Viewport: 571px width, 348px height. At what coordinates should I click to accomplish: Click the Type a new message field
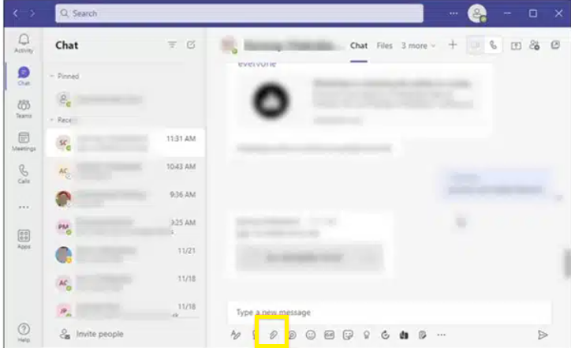(x=386, y=312)
